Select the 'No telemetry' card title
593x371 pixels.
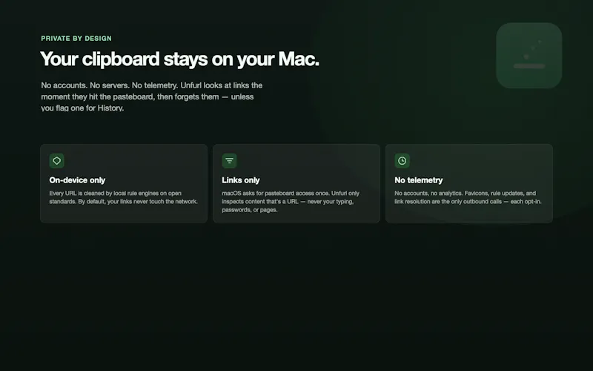coord(418,180)
